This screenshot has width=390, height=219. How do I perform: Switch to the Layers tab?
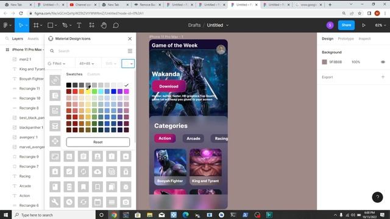coord(18,39)
